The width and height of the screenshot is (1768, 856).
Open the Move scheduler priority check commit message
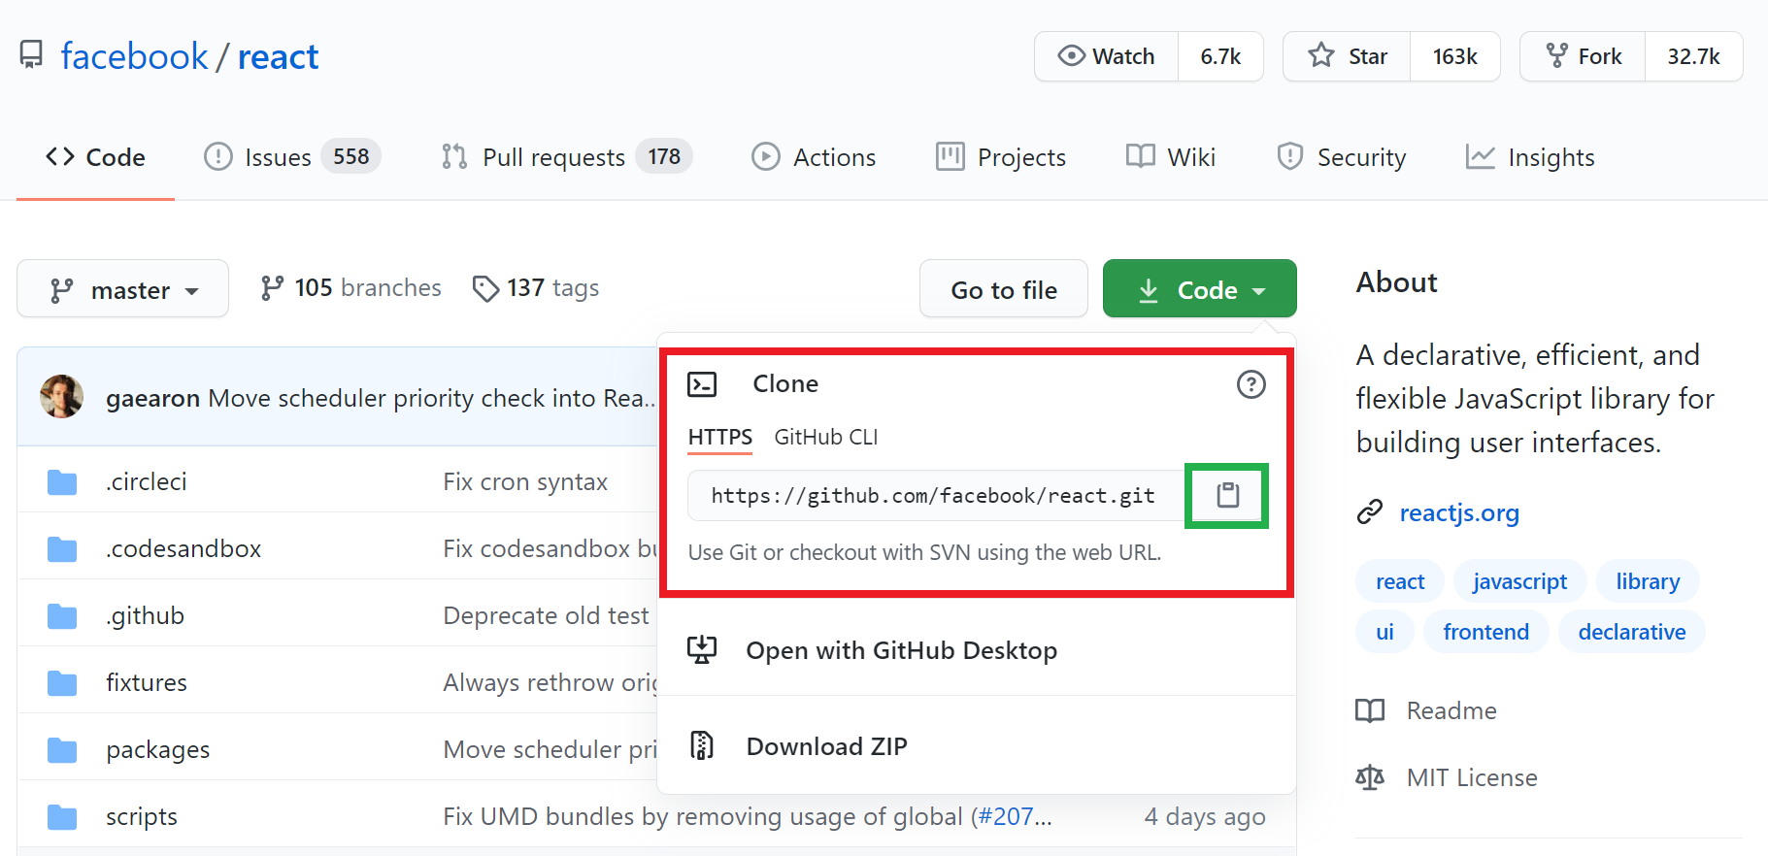(x=433, y=398)
